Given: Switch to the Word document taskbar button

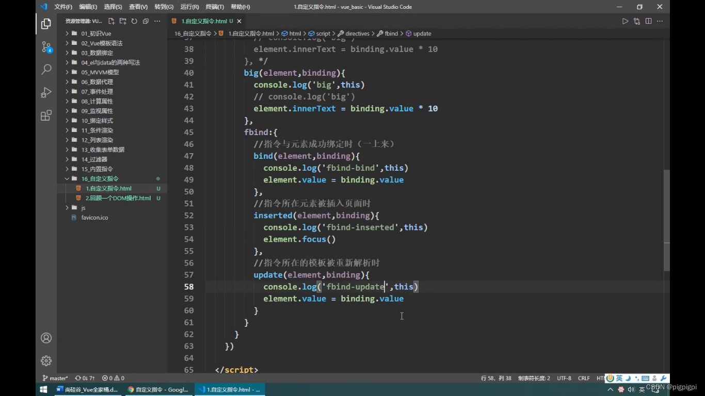Looking at the screenshot, I should pyautogui.click(x=87, y=389).
